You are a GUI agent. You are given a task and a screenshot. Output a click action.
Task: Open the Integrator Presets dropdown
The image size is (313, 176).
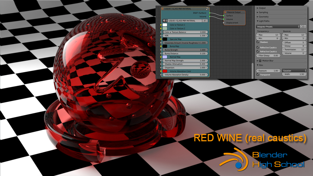point(278,27)
